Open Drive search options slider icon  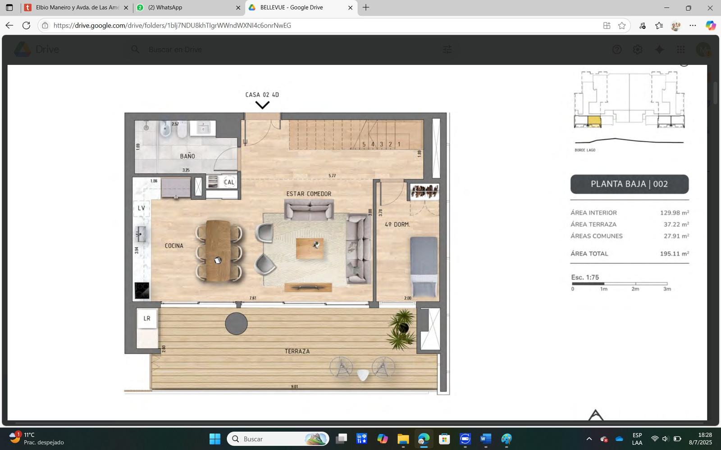pos(447,49)
